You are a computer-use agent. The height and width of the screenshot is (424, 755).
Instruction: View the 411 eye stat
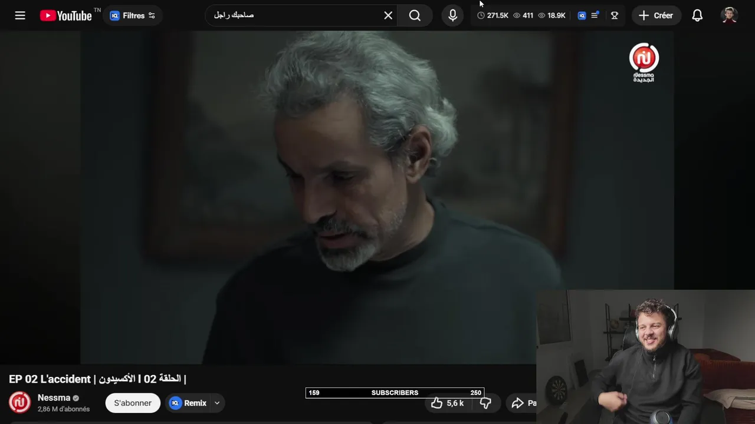(x=523, y=15)
